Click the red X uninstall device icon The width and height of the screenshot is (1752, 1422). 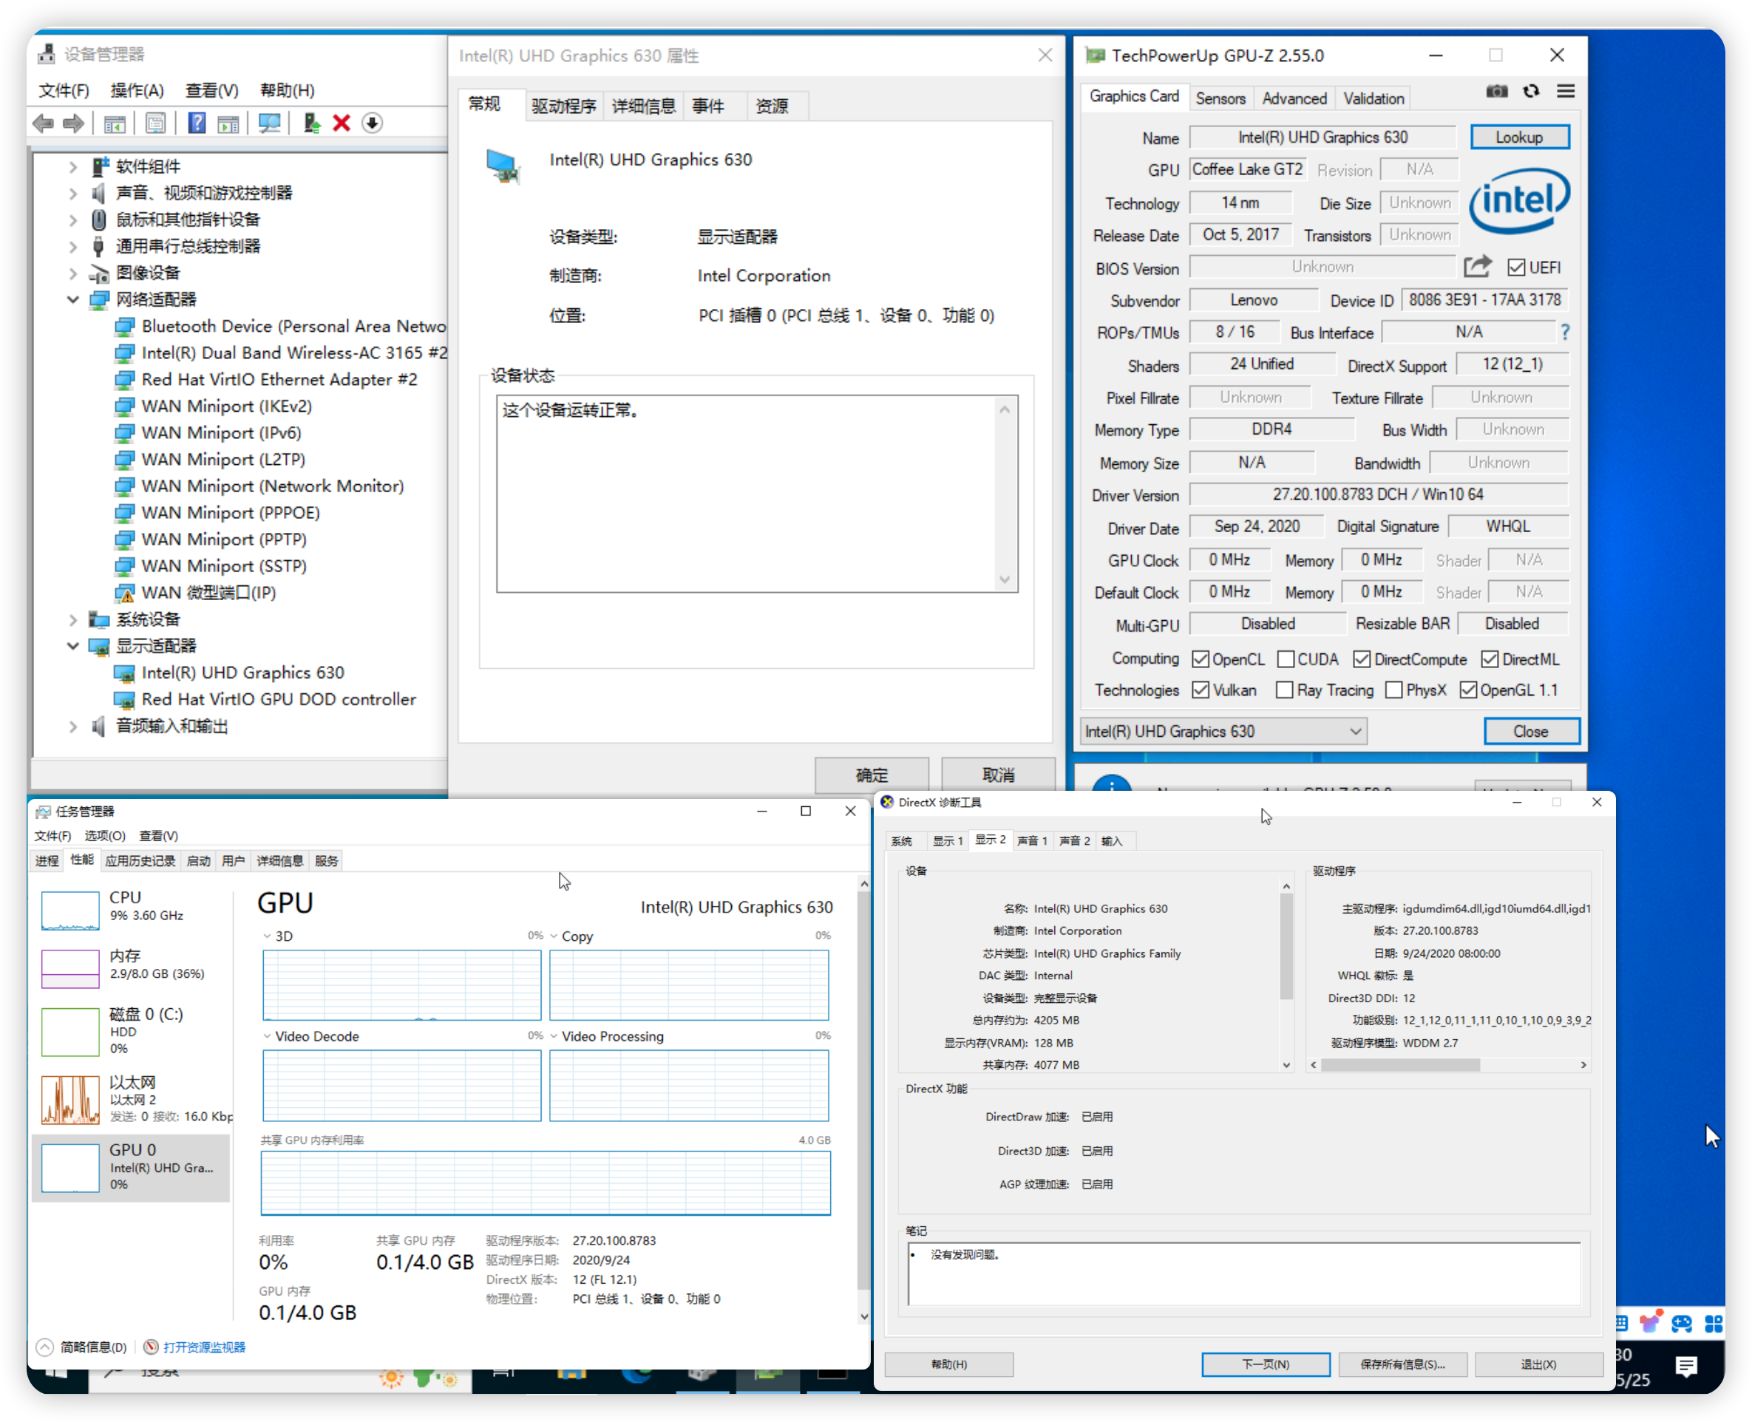point(342,123)
